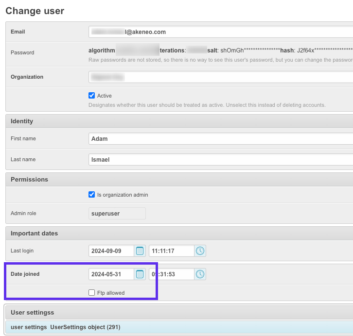This screenshot has width=353, height=336.
Task: Click the Last login date field 2024-09-09
Action: pos(111,251)
